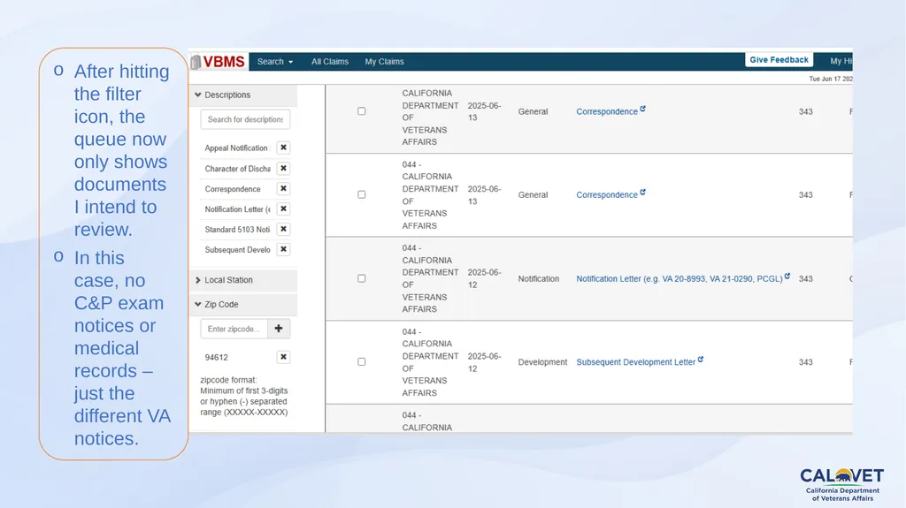Add zip code with plus button

coord(279,329)
